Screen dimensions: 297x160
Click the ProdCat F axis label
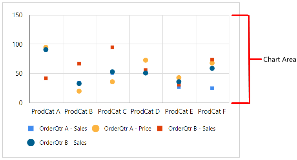tap(212, 111)
